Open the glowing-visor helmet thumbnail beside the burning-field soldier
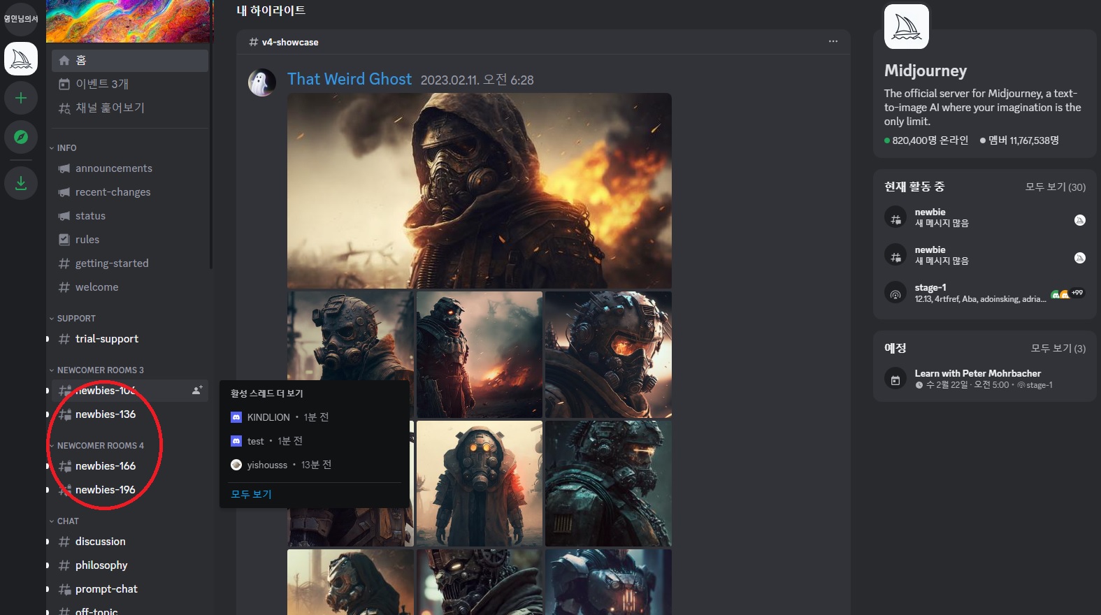 click(x=608, y=355)
